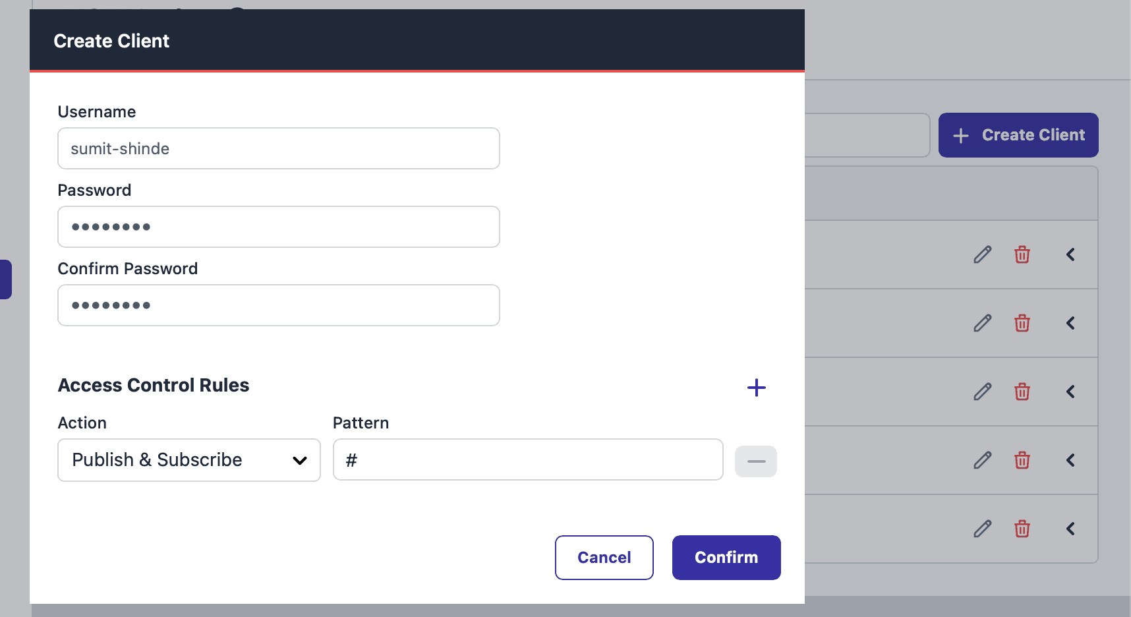
Task: Confirm the new client creation
Action: [726, 557]
